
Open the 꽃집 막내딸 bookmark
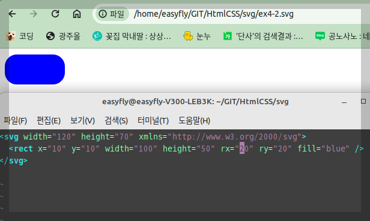click(132, 36)
